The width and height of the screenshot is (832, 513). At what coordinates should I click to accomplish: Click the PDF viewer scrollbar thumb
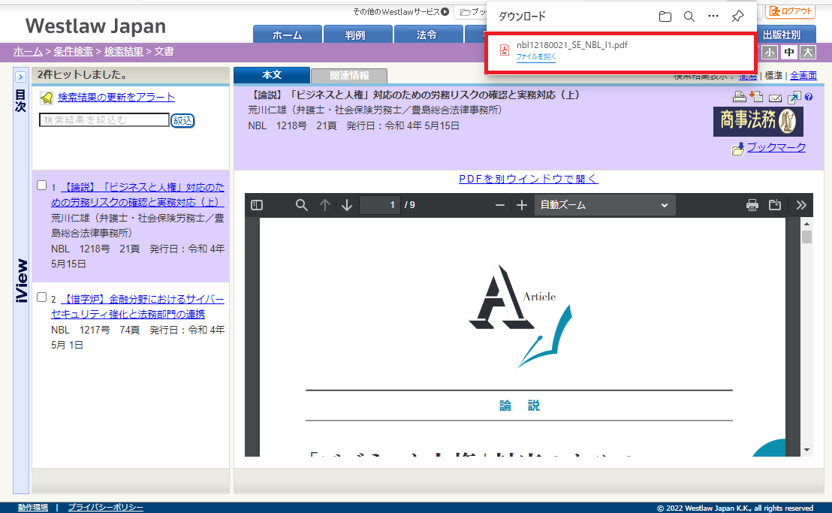point(806,236)
